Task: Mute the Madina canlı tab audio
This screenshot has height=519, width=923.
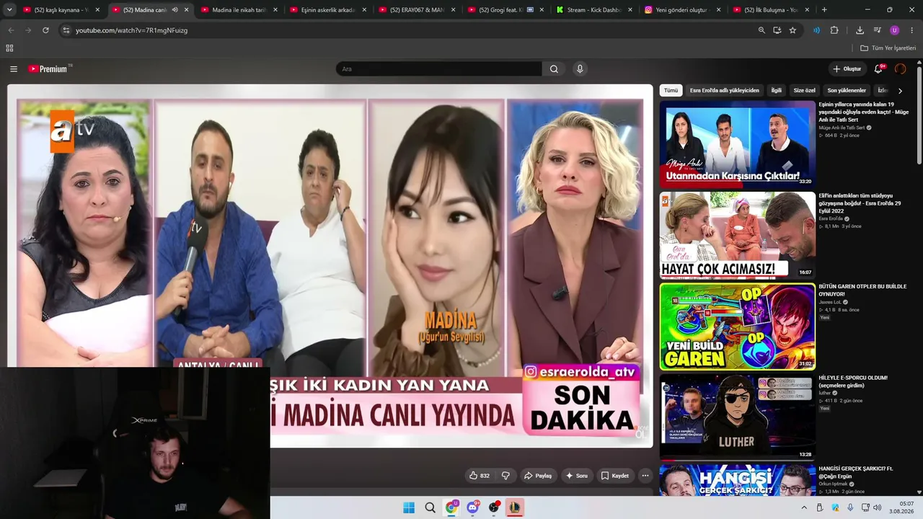Action: (175, 10)
